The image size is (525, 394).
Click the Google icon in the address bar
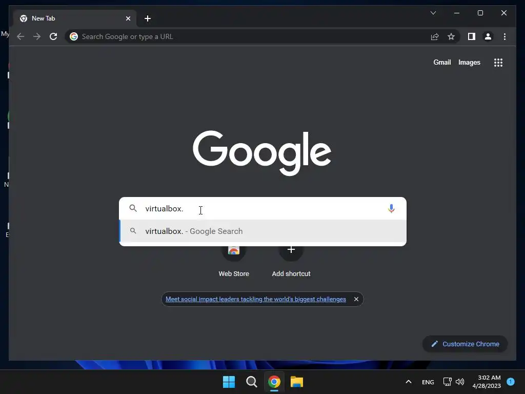[74, 36]
